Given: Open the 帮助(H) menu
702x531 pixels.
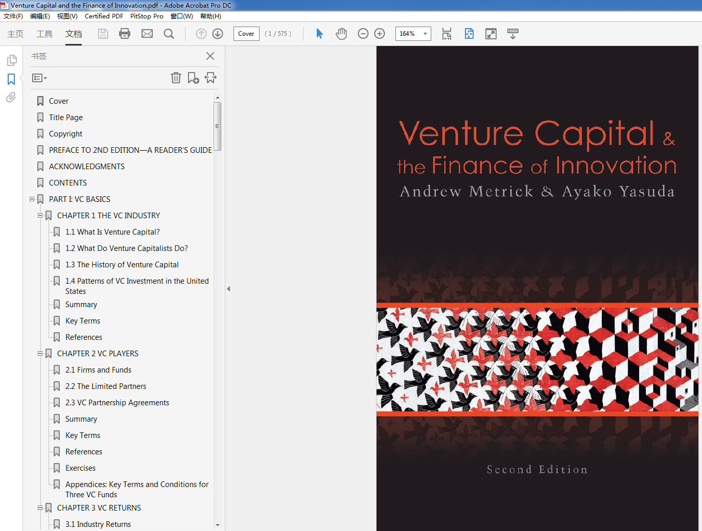Looking at the screenshot, I should click(210, 16).
